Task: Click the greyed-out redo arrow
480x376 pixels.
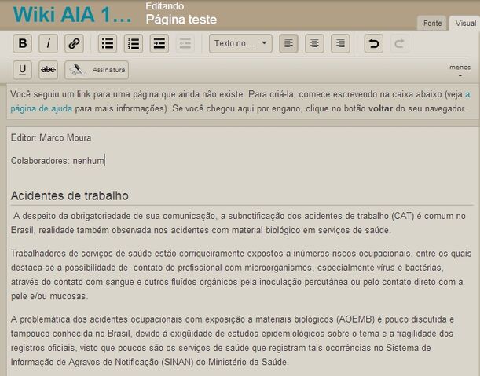Action: [400, 43]
